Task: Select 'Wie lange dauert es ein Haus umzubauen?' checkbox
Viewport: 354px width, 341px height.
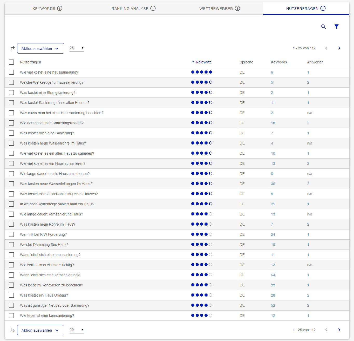Action: pos(11,174)
